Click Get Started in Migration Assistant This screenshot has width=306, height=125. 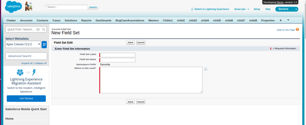coord(26,98)
